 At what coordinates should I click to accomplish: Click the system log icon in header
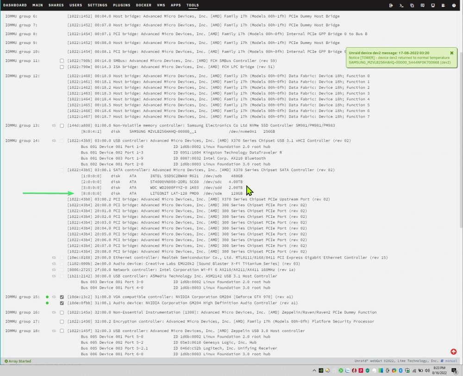pos(443,5)
